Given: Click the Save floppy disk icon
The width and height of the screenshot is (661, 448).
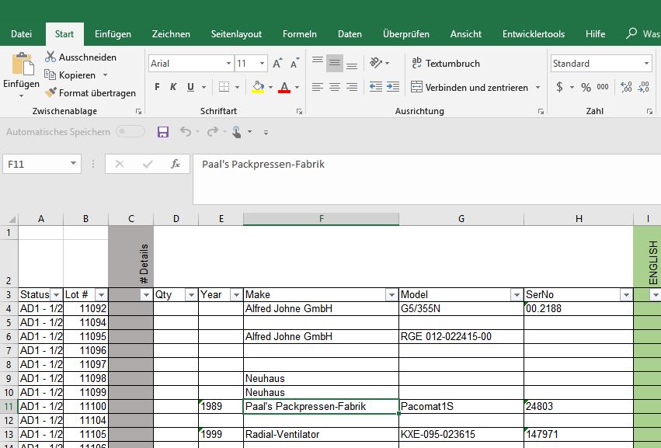Looking at the screenshot, I should (x=163, y=132).
